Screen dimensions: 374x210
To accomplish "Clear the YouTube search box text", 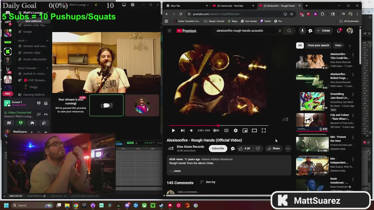I will [280, 31].
